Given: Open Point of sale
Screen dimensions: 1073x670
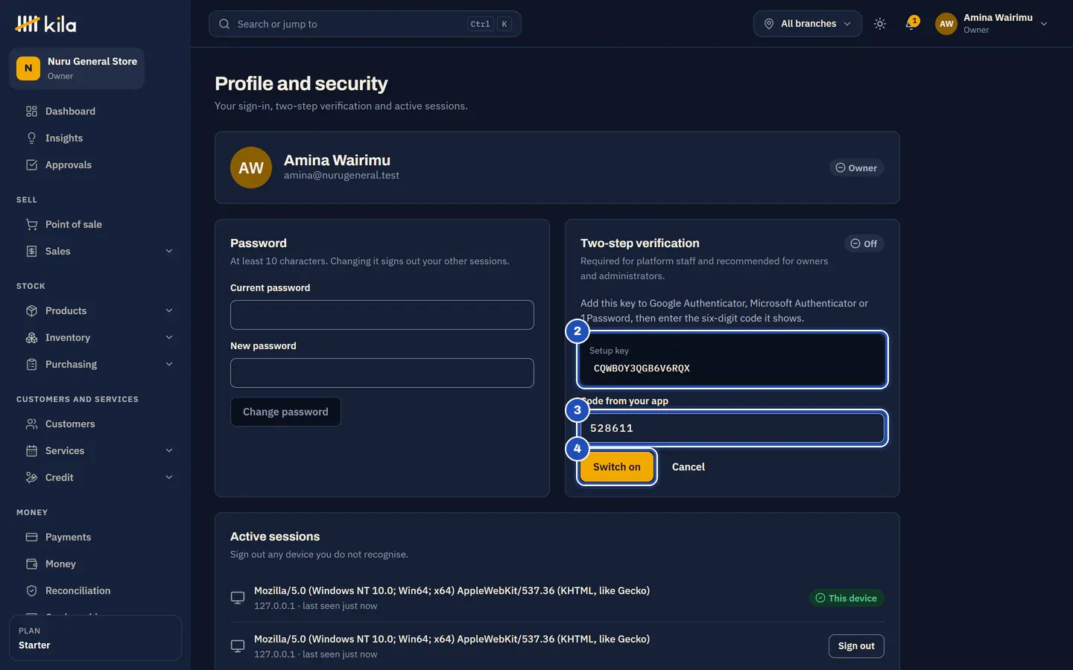Looking at the screenshot, I should pyautogui.click(x=95, y=225).
